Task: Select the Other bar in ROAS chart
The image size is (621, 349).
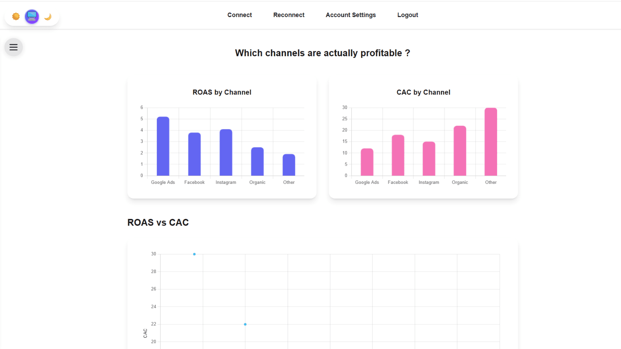Action: click(289, 165)
